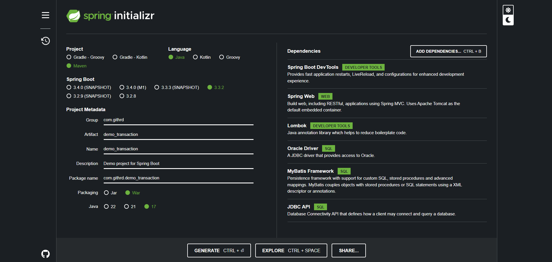Select Oracle Driver dependency
Viewport: 552px width, 262px height.
[x=387, y=152]
